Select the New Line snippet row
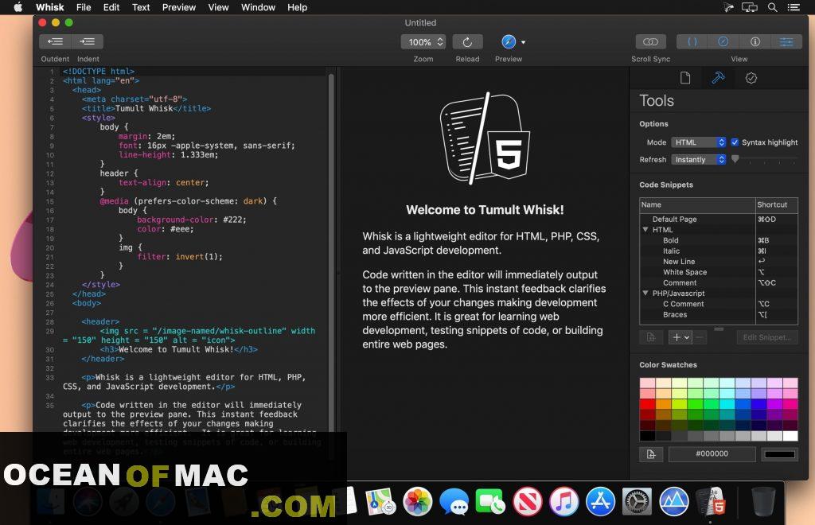Viewport: 815px width, 525px height. (x=719, y=262)
